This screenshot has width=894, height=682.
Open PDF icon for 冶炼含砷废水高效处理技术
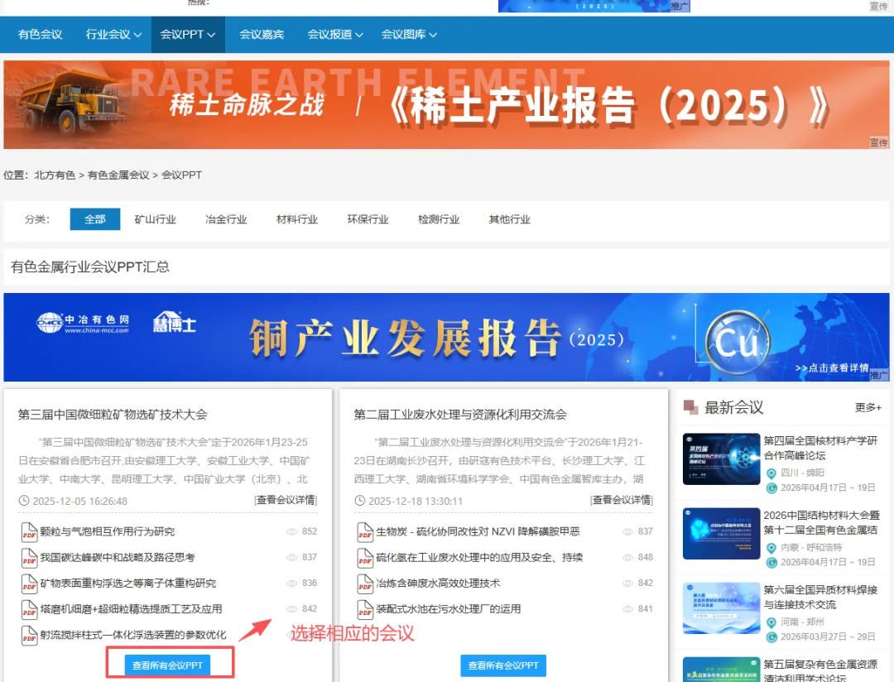(x=365, y=584)
